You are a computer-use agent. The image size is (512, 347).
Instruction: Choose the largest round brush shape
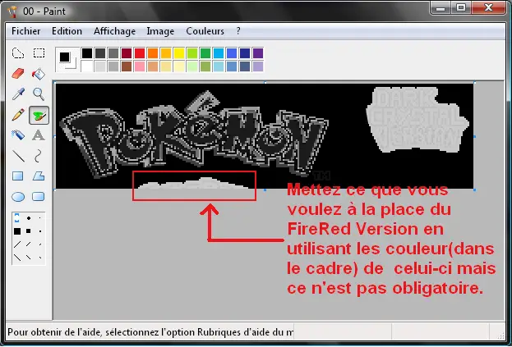[17, 218]
